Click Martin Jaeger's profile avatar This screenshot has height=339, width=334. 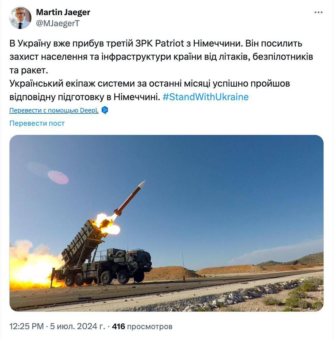point(20,18)
